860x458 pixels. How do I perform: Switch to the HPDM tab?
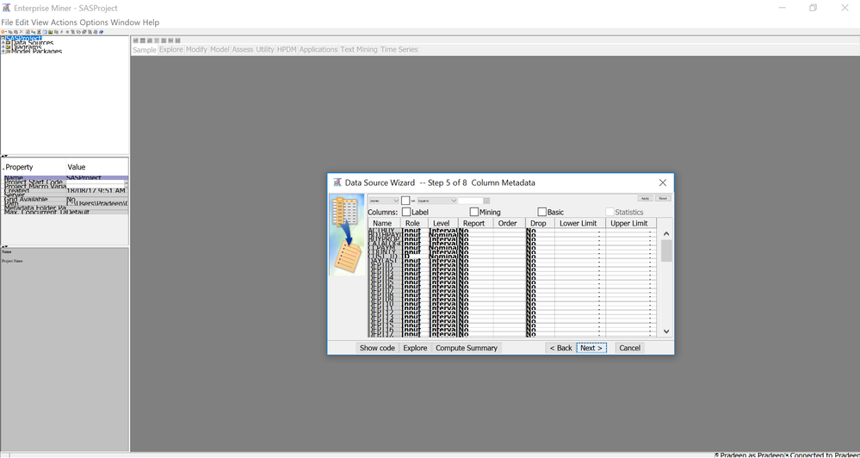coord(287,49)
